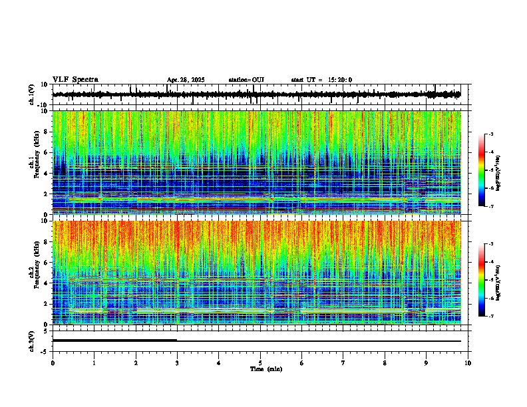This screenshot has width=527, height=407.
Task: Click "6" kHz tick on ch.2 frequency axis
Action: click(46, 262)
